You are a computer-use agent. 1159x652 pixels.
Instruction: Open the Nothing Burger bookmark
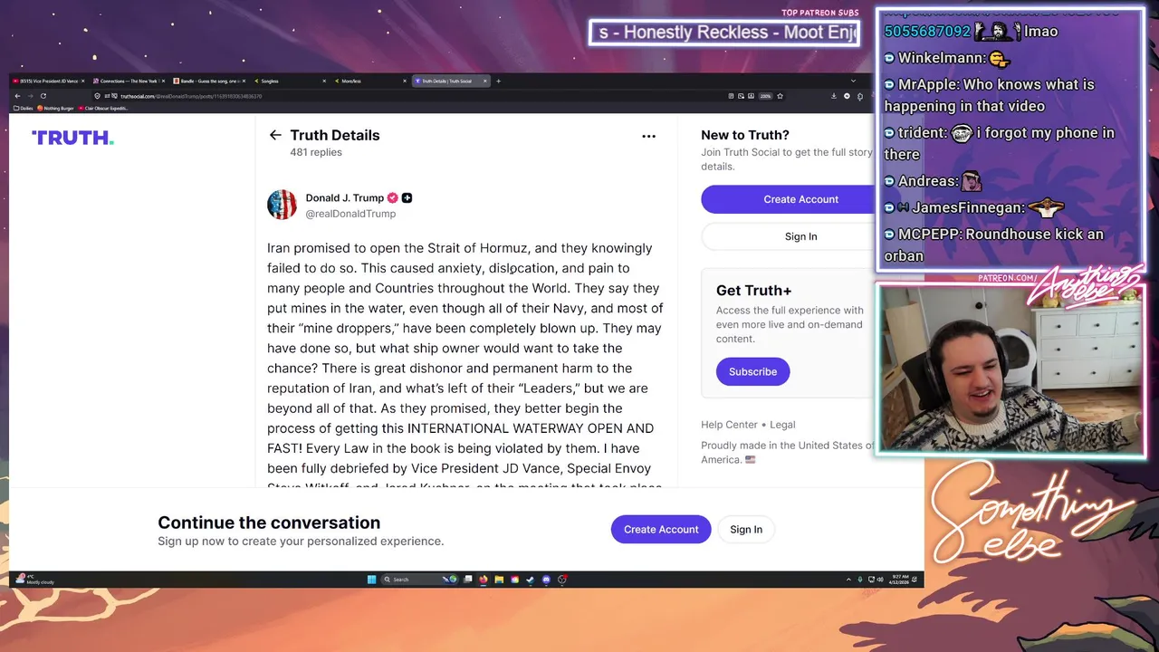click(55, 108)
